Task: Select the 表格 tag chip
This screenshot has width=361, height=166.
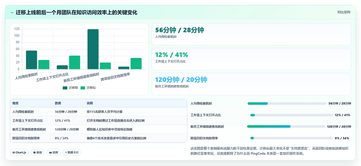Action: 37,152
